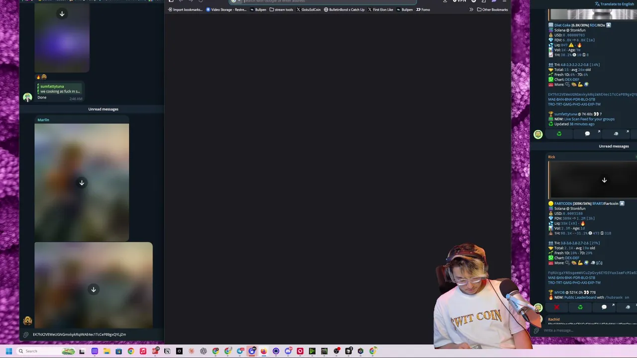Click the attach paperclip in right chat
This screenshot has height=358, width=637.
pos(536,331)
